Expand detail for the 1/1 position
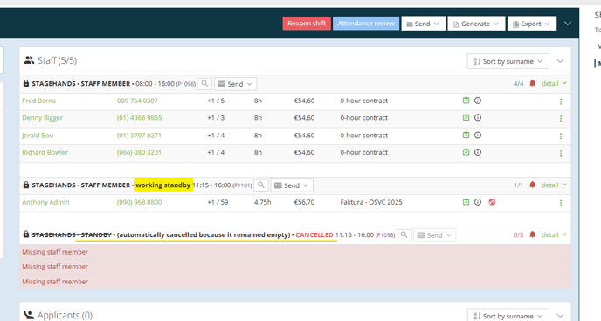 (x=554, y=185)
